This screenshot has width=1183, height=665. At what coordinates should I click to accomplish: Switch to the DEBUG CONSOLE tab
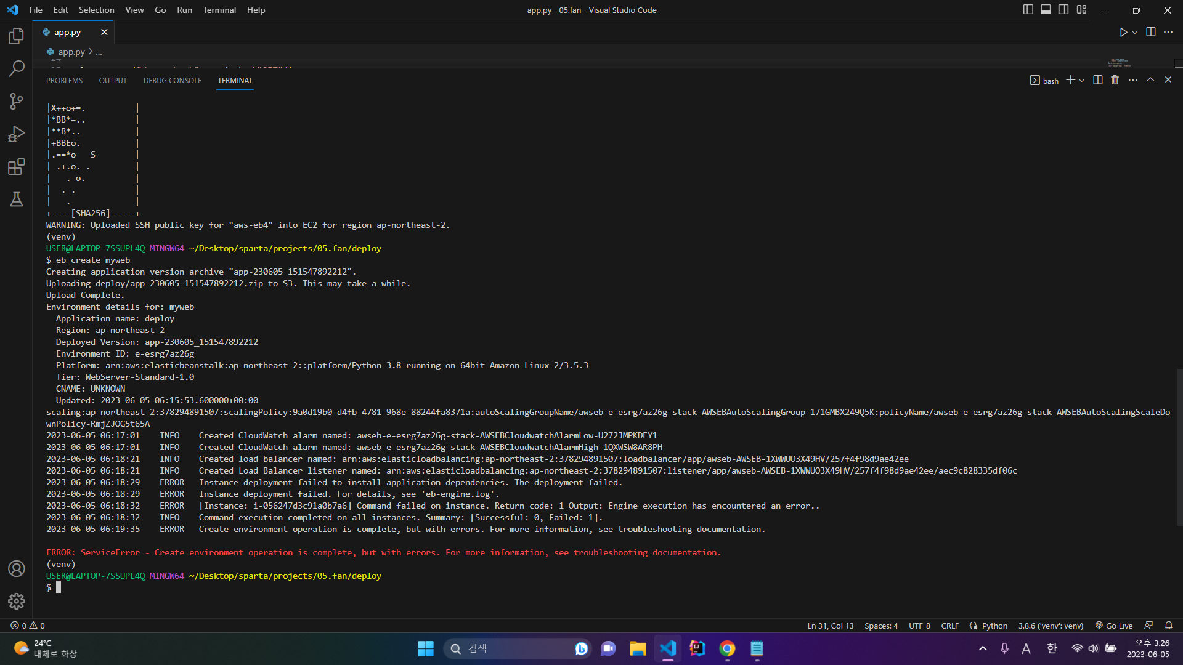click(173, 81)
